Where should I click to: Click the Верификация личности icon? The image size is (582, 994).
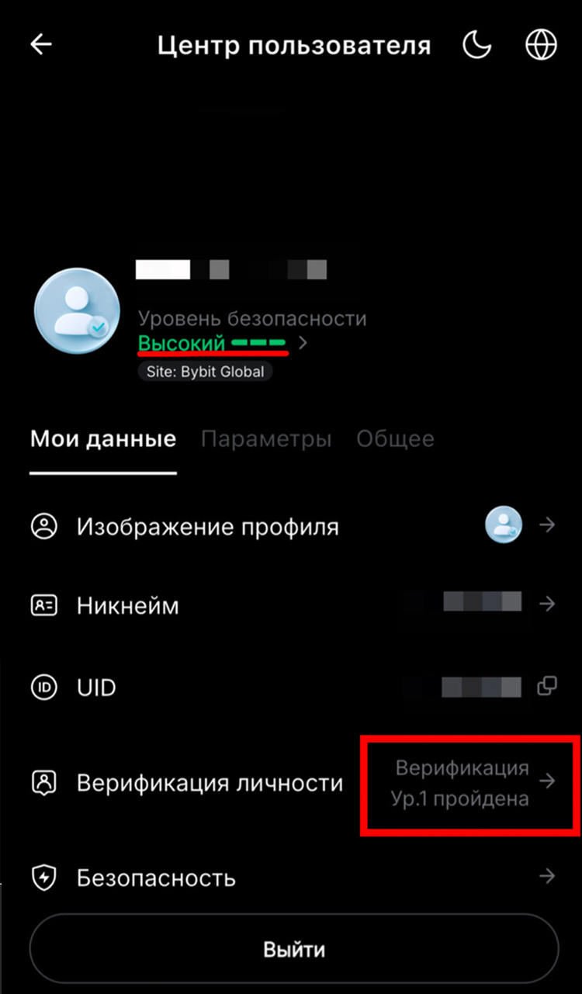[x=44, y=782]
